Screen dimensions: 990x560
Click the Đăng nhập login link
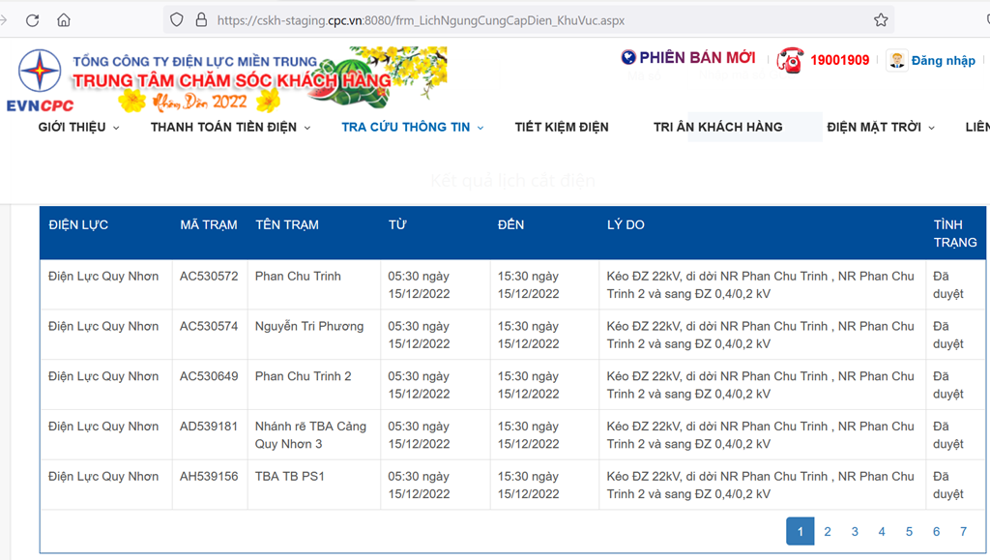point(944,61)
